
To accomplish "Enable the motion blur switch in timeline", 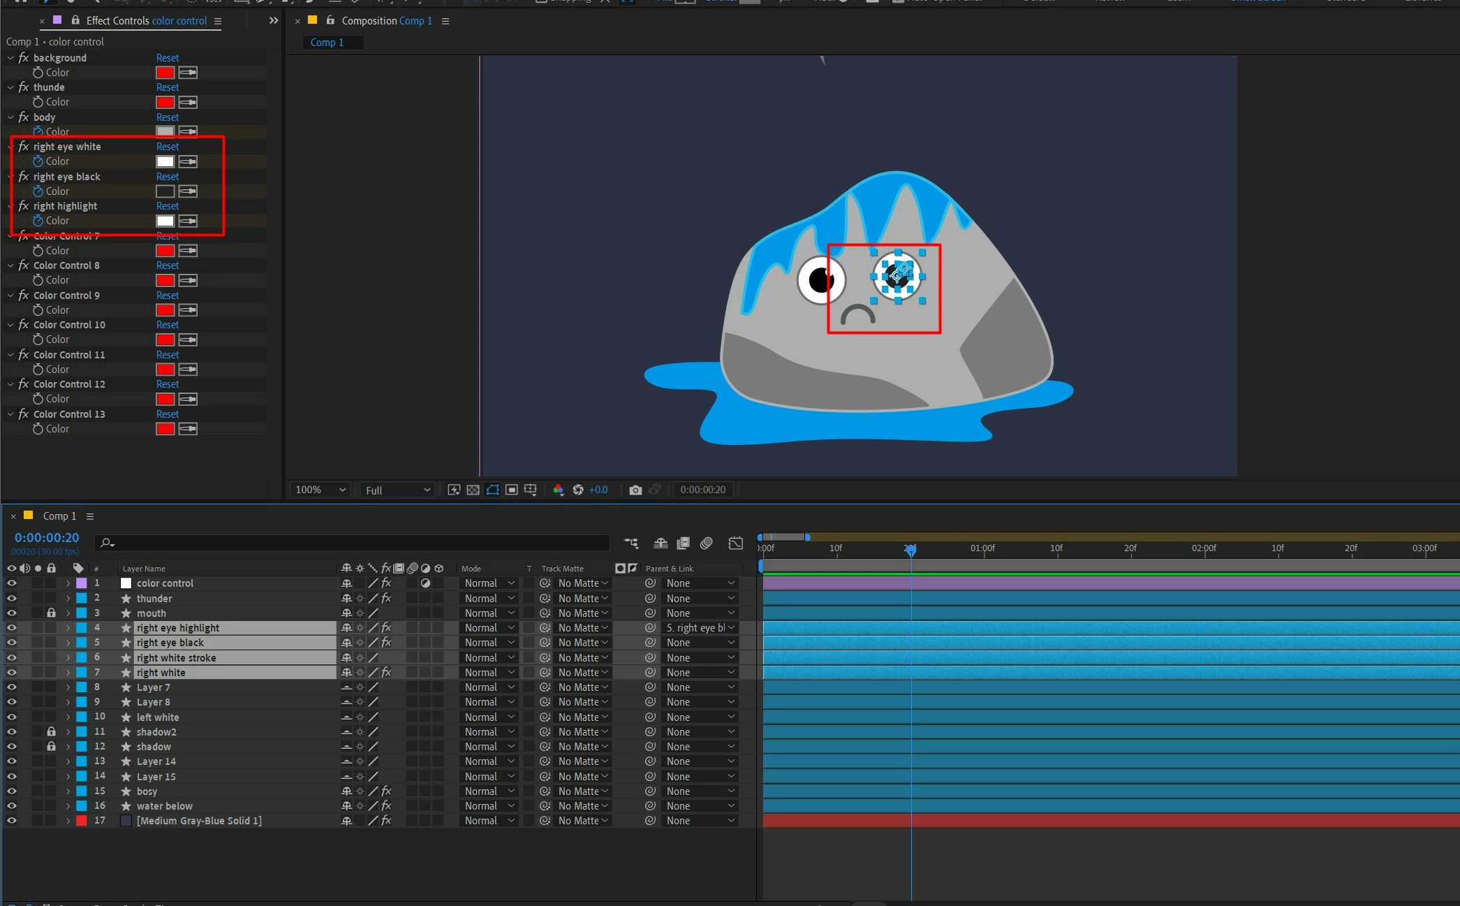I will [706, 543].
